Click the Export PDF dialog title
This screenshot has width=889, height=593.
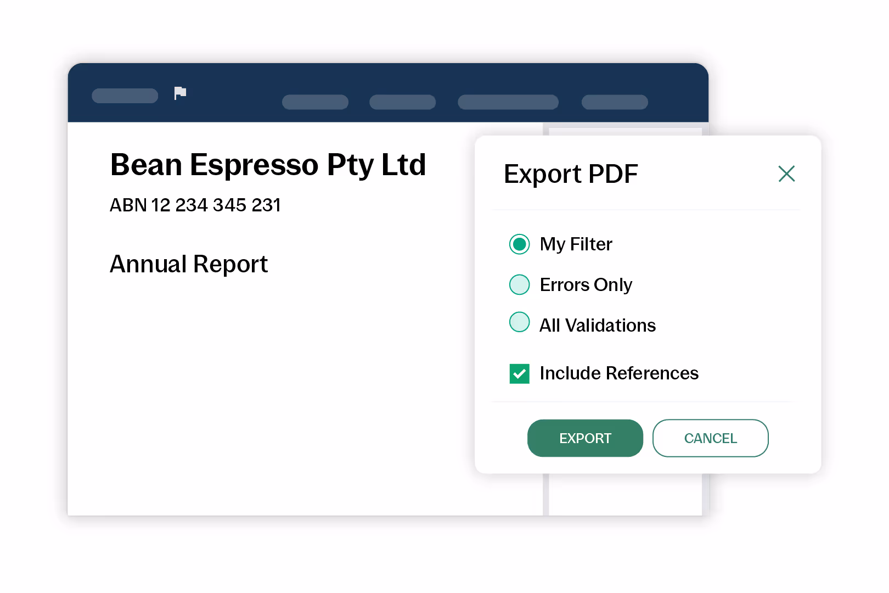click(571, 174)
